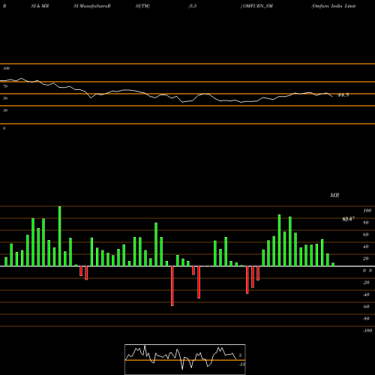Click the 'SI(TM)' header label
This screenshot has width=375, height=375.
coord(142,6)
